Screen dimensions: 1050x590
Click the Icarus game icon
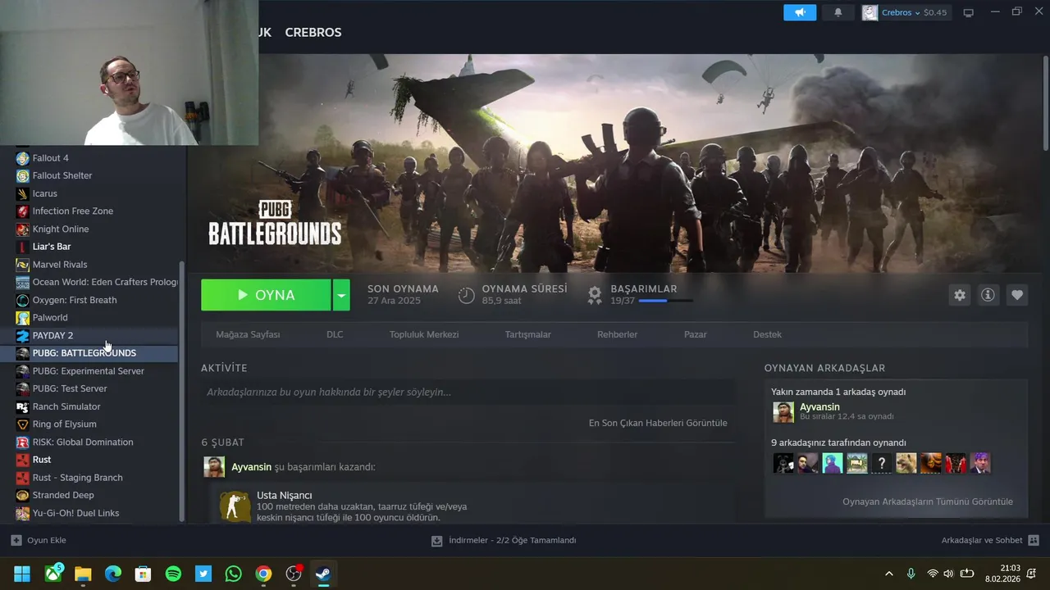(23, 193)
